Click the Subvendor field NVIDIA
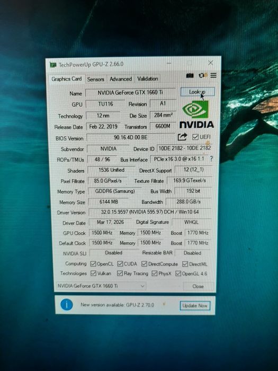This screenshot has width=278, height=371. tap(108, 149)
